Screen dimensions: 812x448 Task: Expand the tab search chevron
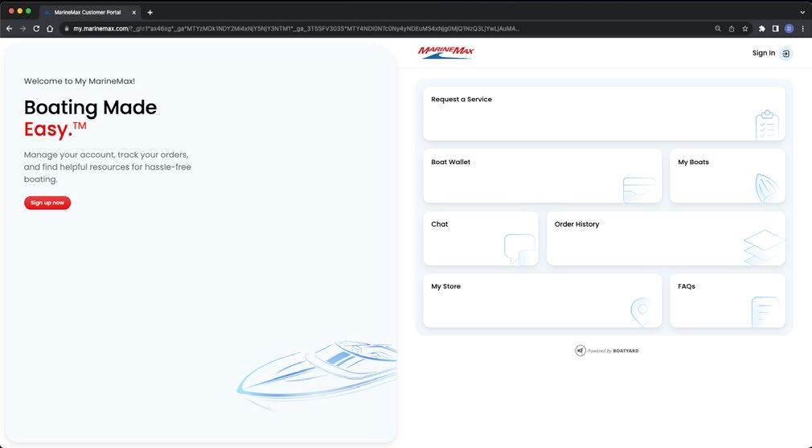[802, 12]
